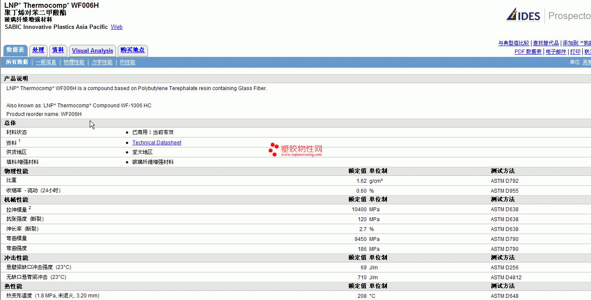Viewport: 591px width, 300px height.
Task: Click the 弯曲强度 value 186
Action: tap(362, 249)
